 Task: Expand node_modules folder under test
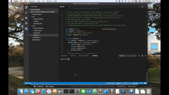click(38, 28)
